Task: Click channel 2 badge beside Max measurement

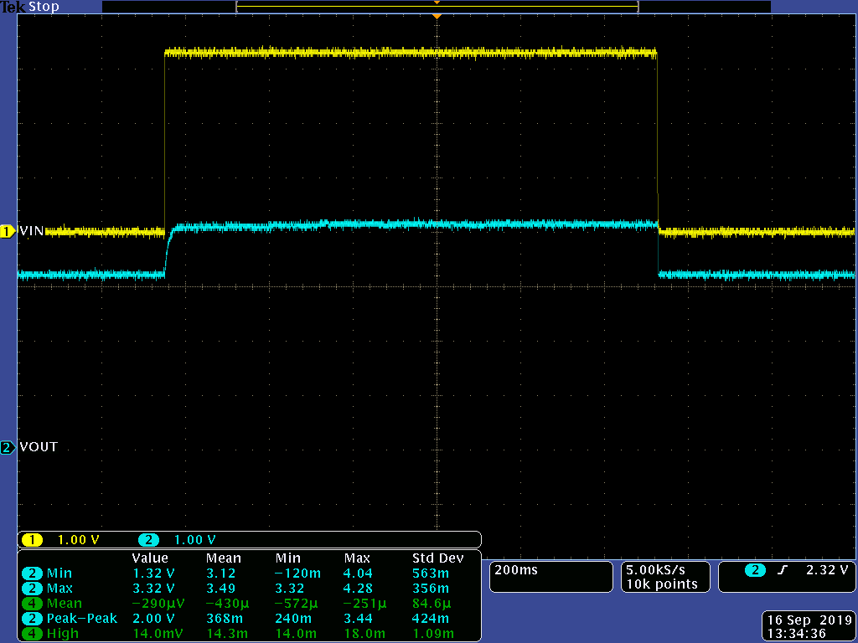Action: (33, 589)
